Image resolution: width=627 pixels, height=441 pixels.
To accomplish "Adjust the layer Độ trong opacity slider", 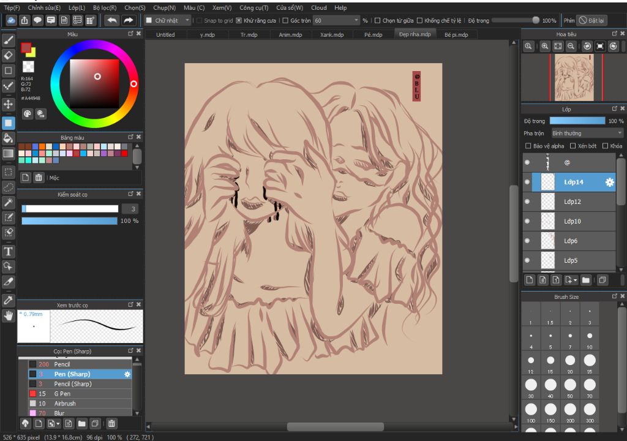I will (x=577, y=121).
